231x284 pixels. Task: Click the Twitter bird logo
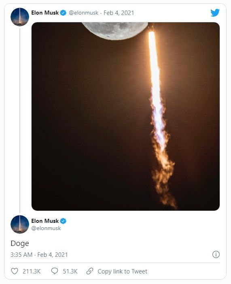tap(215, 13)
